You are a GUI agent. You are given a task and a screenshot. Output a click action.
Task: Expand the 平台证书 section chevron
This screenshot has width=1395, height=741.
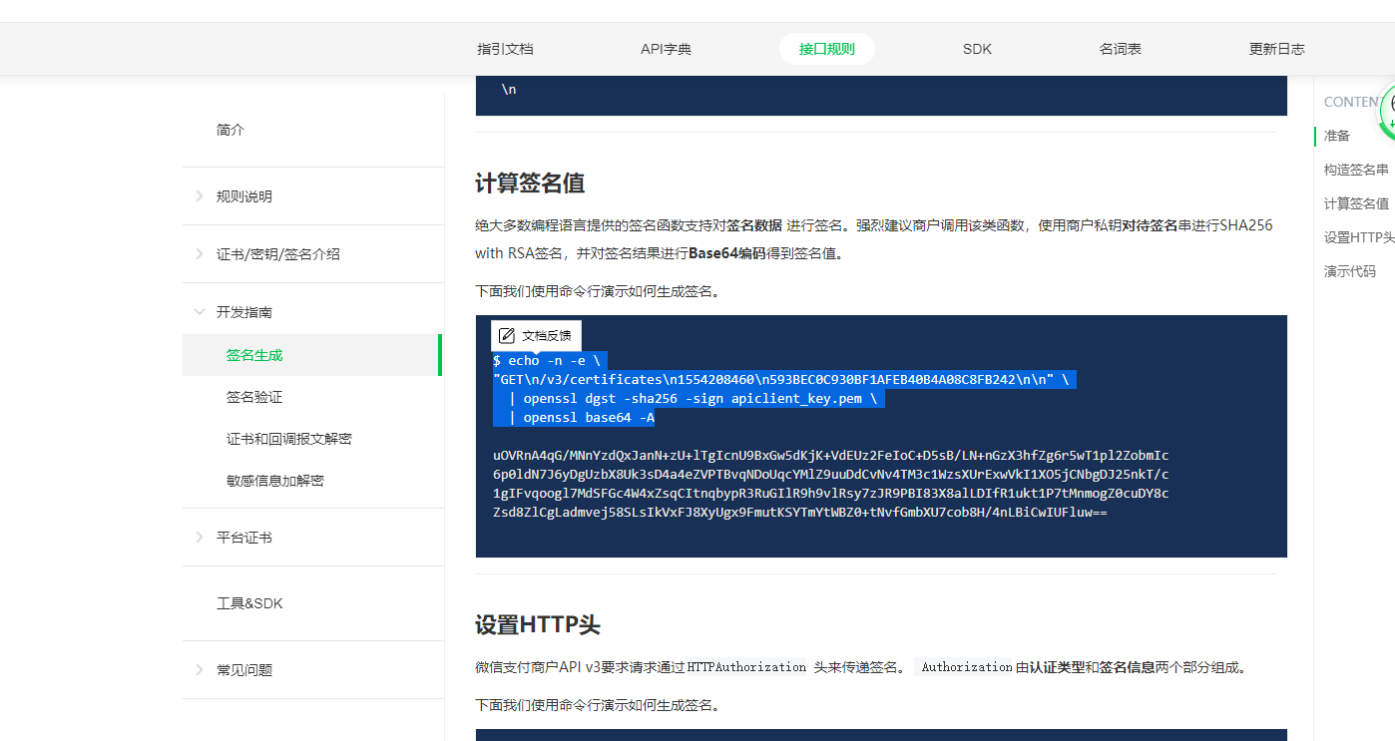coord(200,538)
